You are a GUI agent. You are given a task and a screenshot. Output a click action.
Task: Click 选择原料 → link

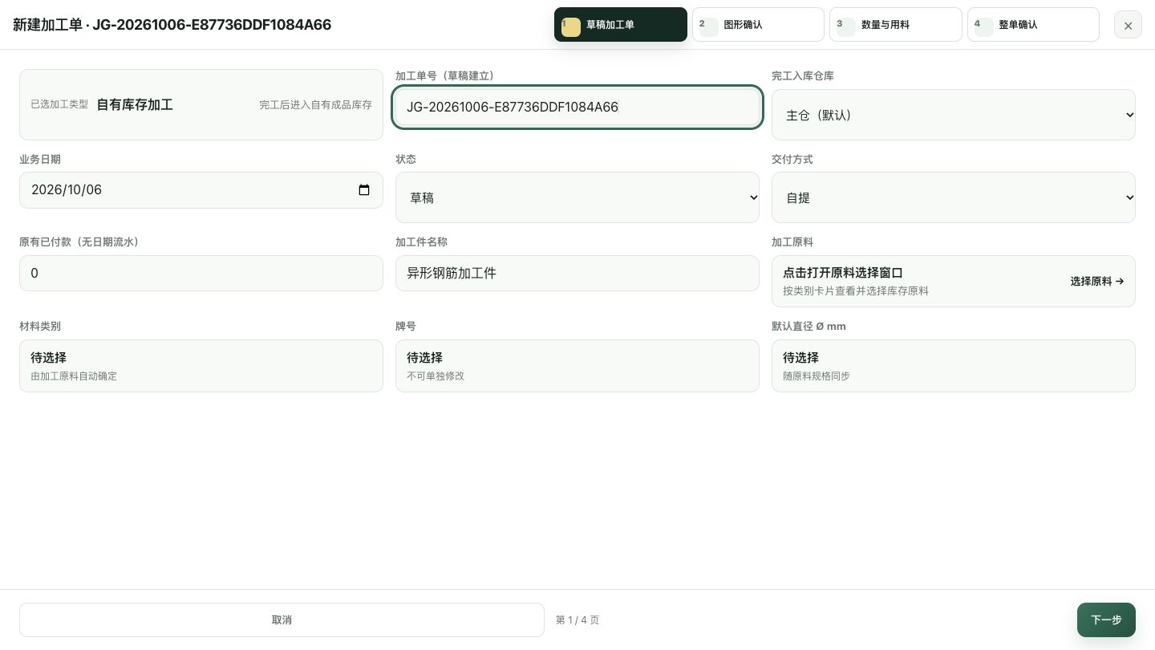[x=1096, y=282]
